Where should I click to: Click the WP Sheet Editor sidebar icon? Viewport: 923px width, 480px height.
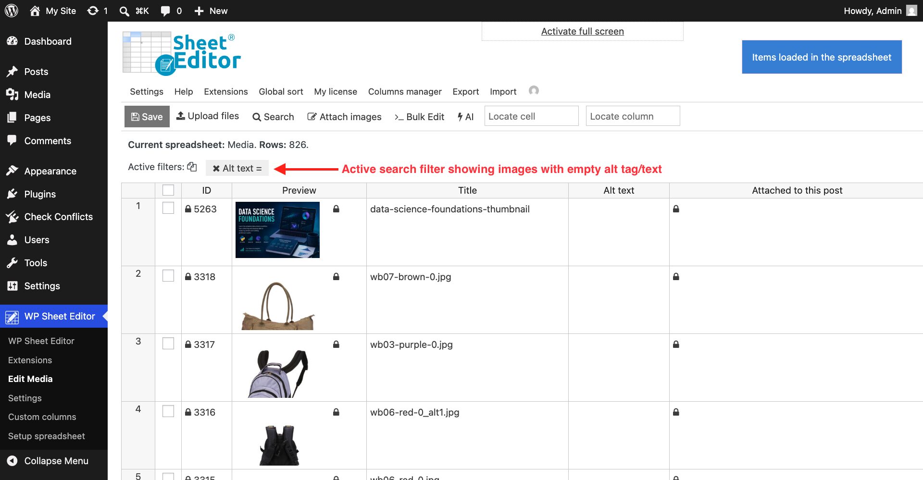click(x=12, y=317)
